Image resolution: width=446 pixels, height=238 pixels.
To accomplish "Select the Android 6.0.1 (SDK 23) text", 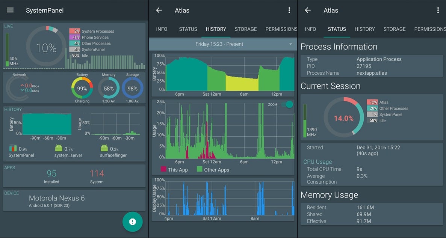I will tap(49, 206).
